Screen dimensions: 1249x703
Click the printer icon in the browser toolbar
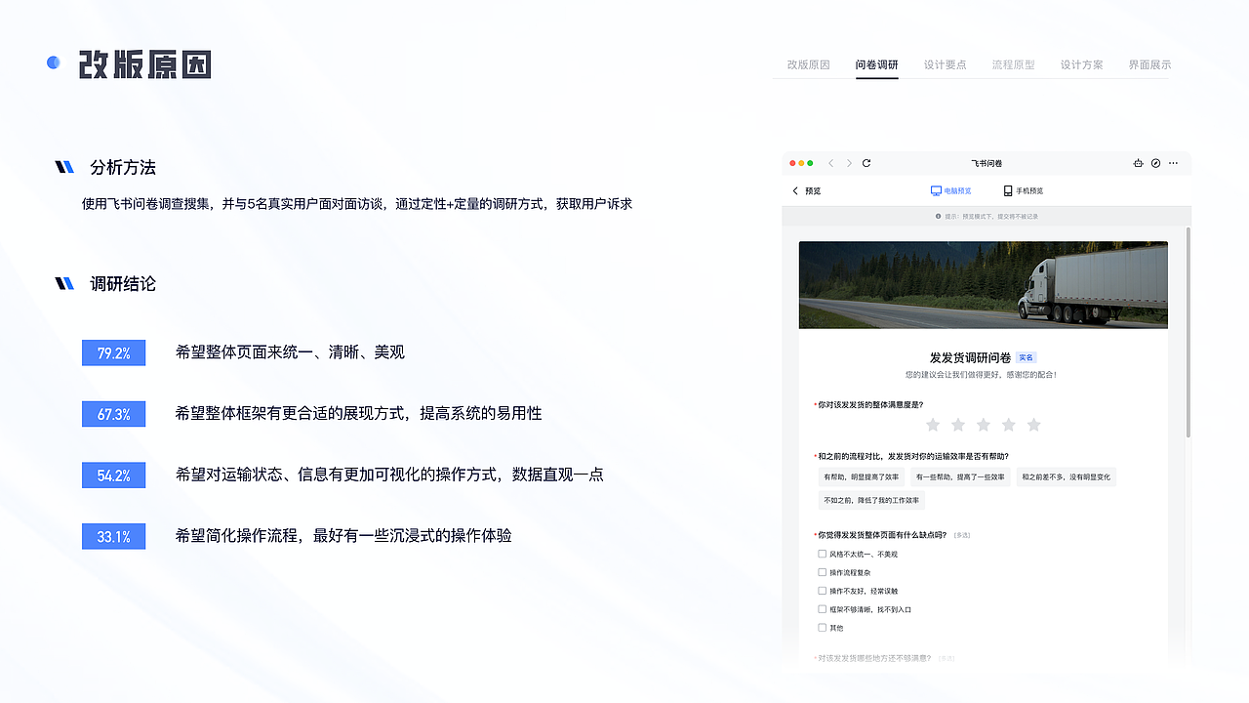coord(1138,163)
